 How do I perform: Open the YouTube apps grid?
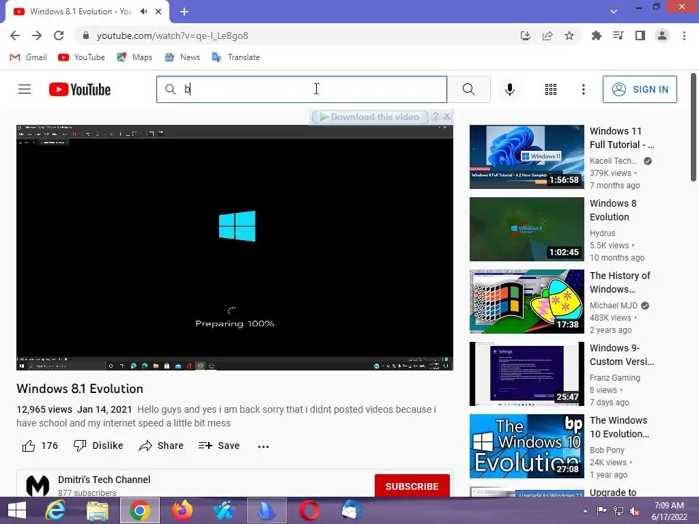click(x=551, y=89)
